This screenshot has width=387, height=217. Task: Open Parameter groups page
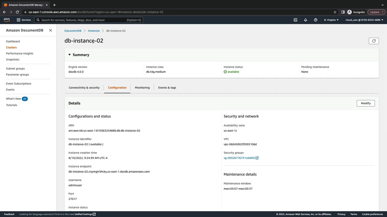coord(18,74)
